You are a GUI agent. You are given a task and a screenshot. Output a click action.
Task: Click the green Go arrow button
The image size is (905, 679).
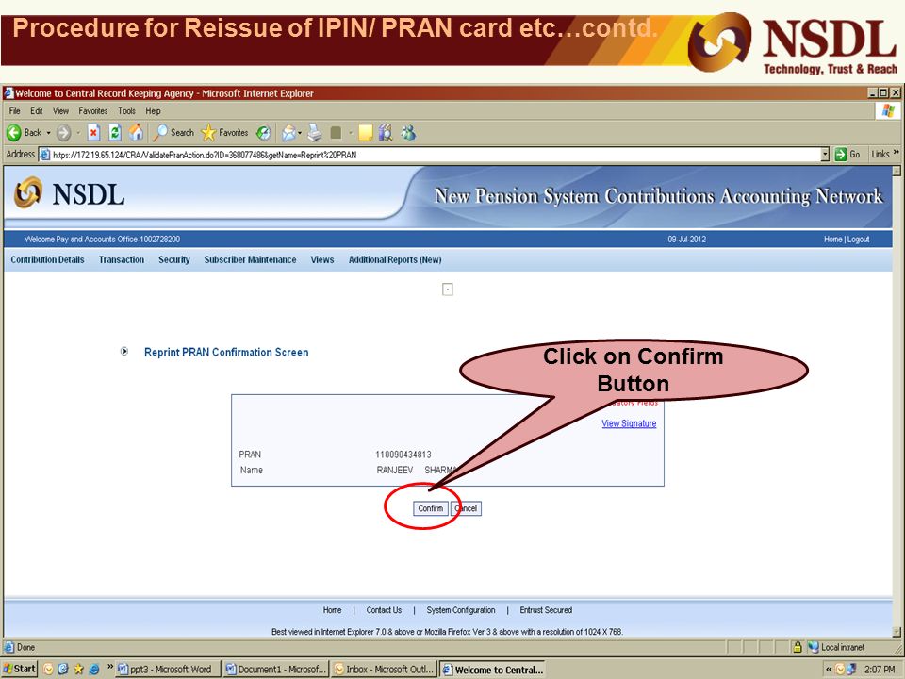click(x=840, y=154)
